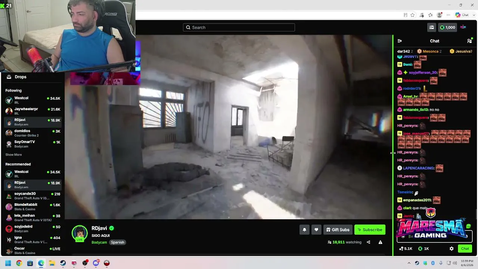Click the 5.1K channel points counter under chat
478x269 pixels.
[406, 248]
